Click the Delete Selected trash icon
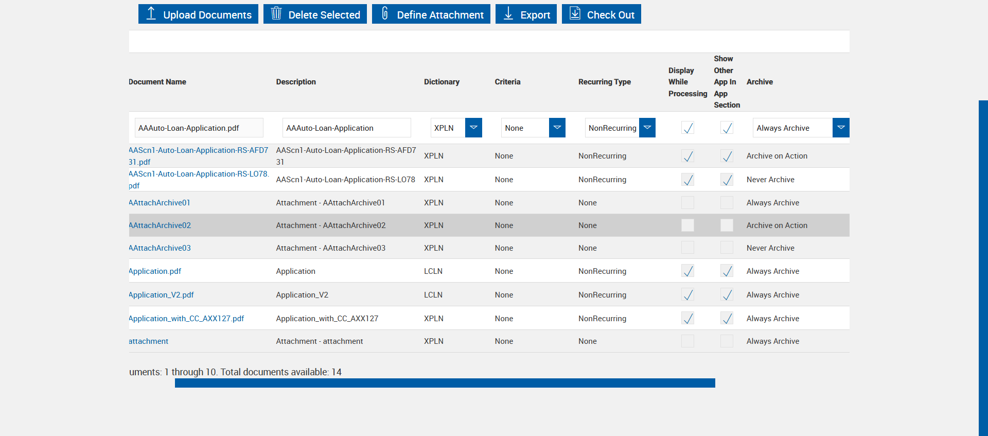The height and width of the screenshot is (436, 988). [276, 13]
